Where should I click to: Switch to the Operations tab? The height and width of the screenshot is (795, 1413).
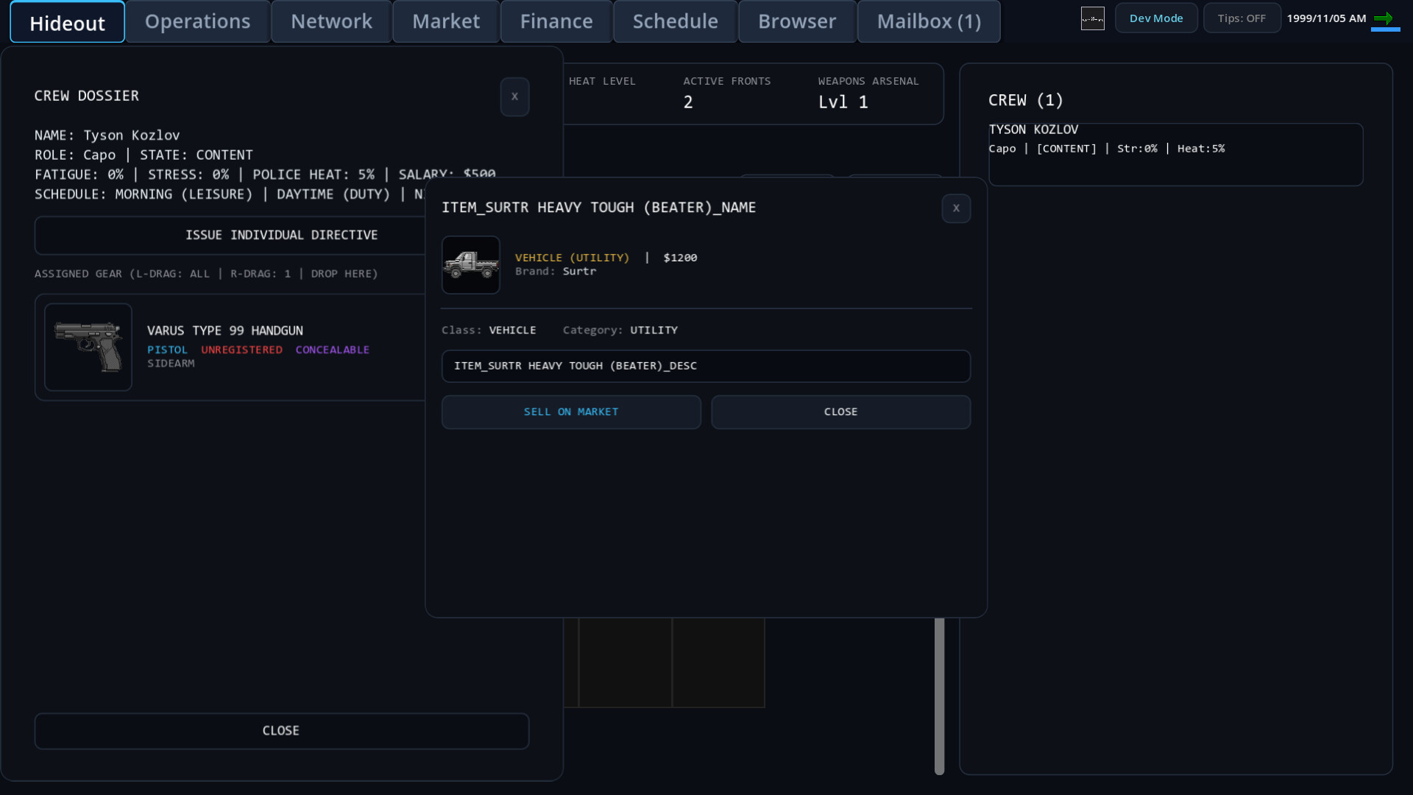(x=198, y=21)
